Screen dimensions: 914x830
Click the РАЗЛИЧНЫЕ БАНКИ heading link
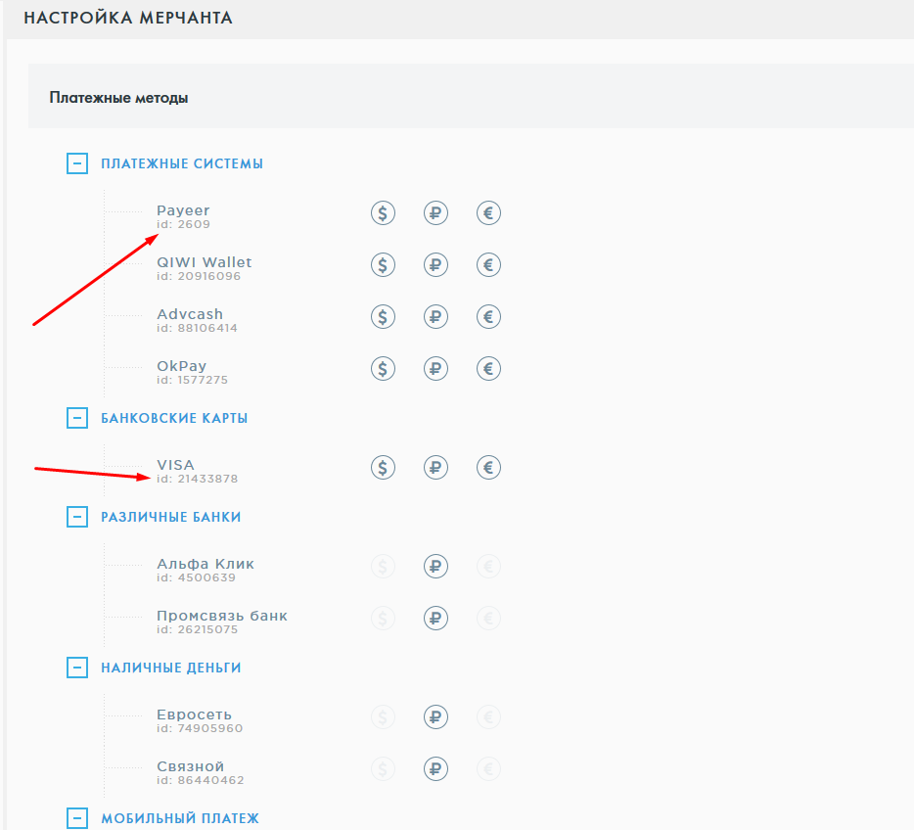[171, 517]
